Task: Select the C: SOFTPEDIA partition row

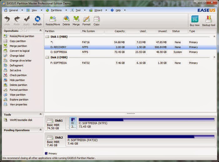Action: 130,52
